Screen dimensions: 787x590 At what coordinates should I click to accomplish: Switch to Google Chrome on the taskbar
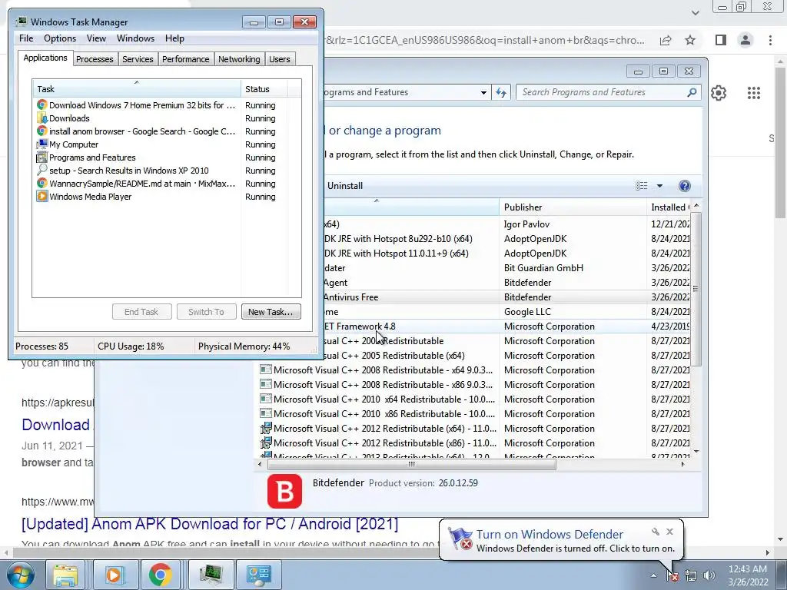coord(160,575)
